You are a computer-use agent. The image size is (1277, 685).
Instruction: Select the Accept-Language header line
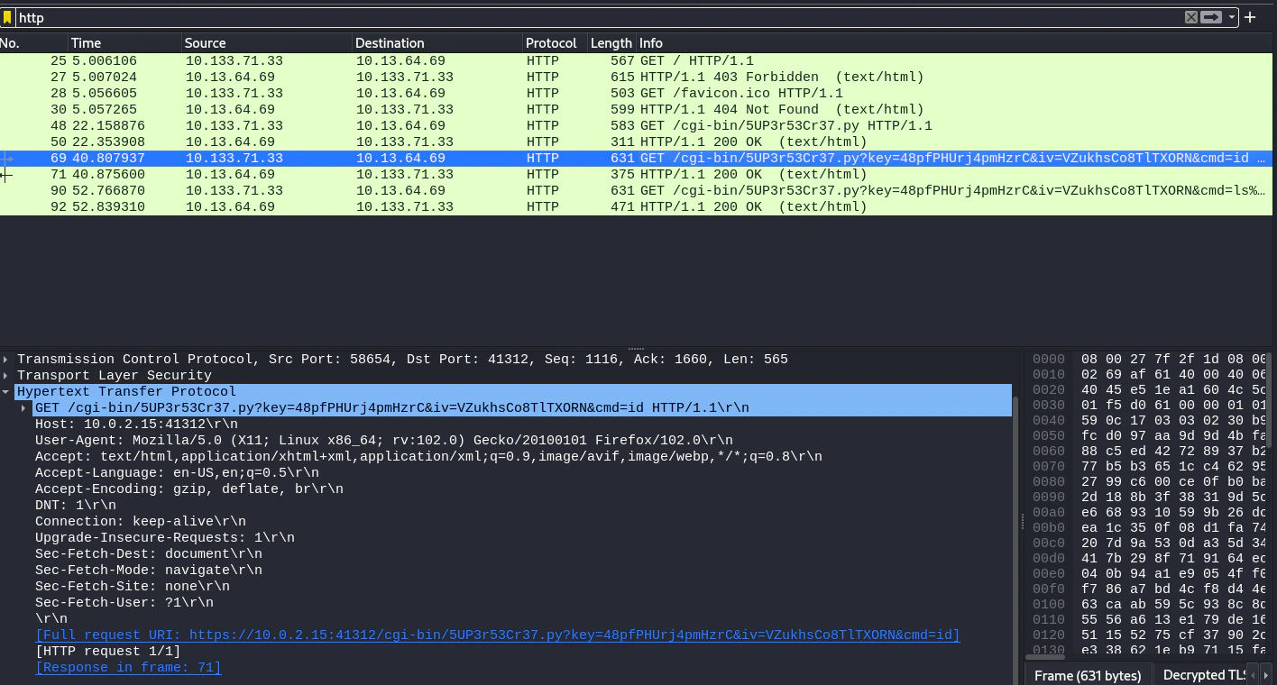pos(177,473)
